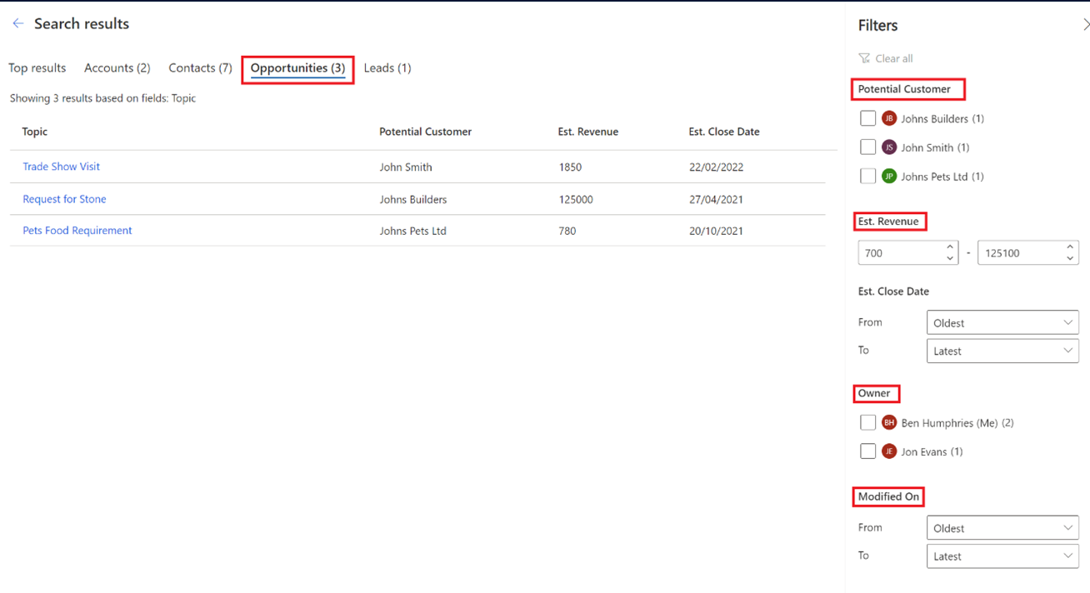Check the John Smith customer filter

click(x=867, y=147)
